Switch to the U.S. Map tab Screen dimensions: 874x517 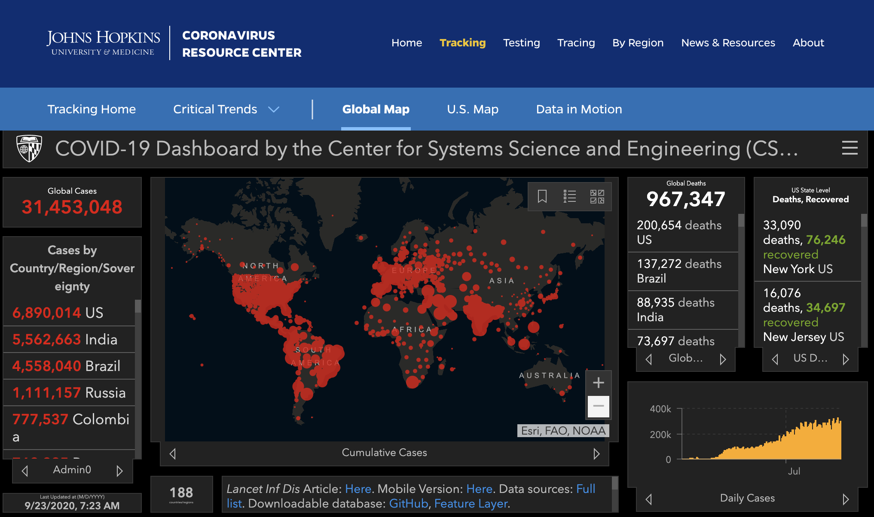(472, 109)
